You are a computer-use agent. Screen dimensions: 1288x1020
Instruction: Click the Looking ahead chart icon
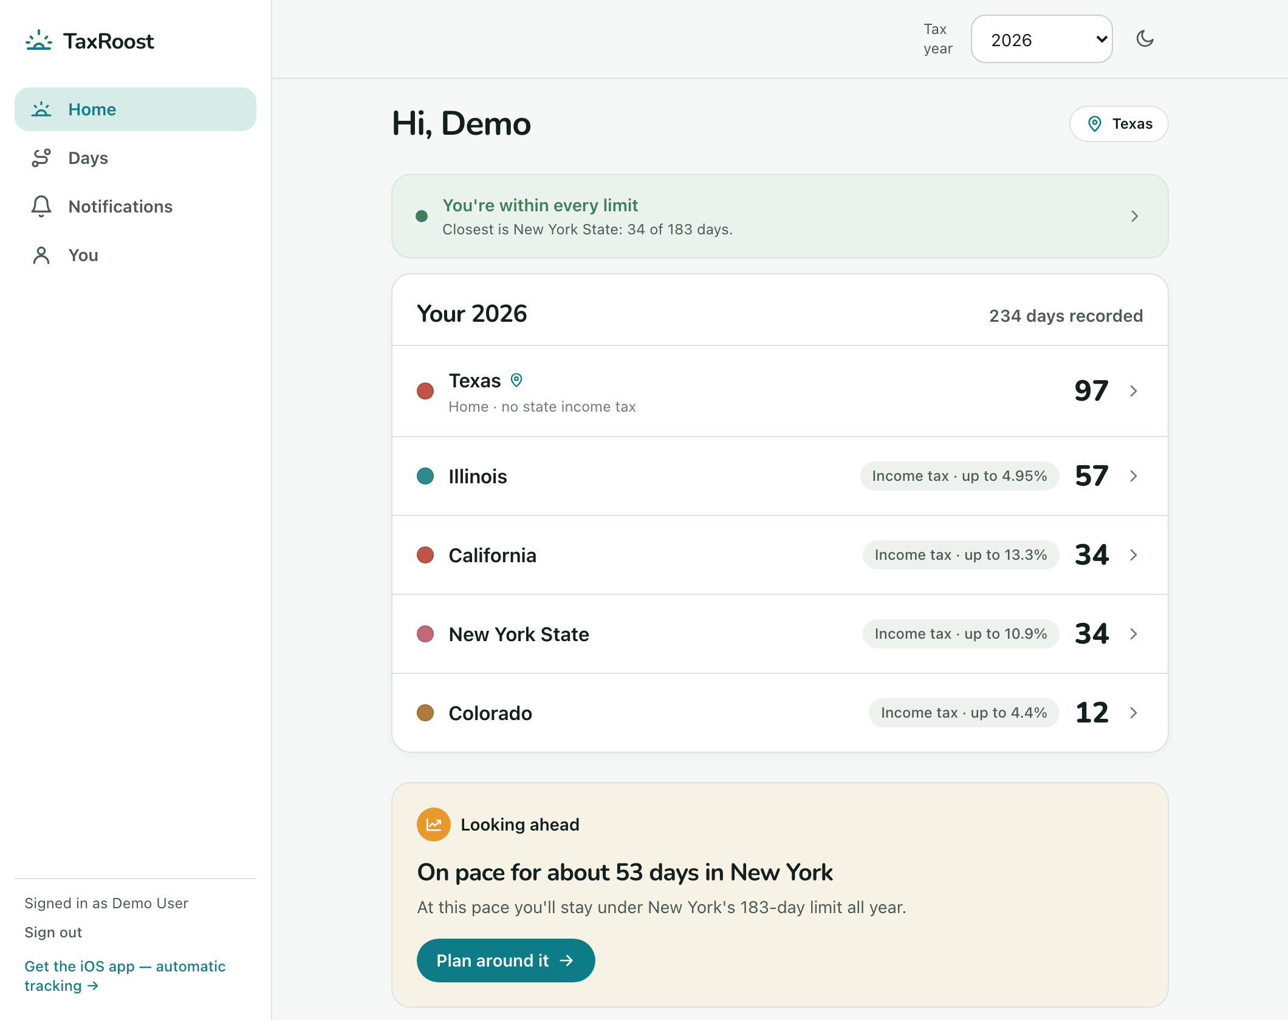434,824
